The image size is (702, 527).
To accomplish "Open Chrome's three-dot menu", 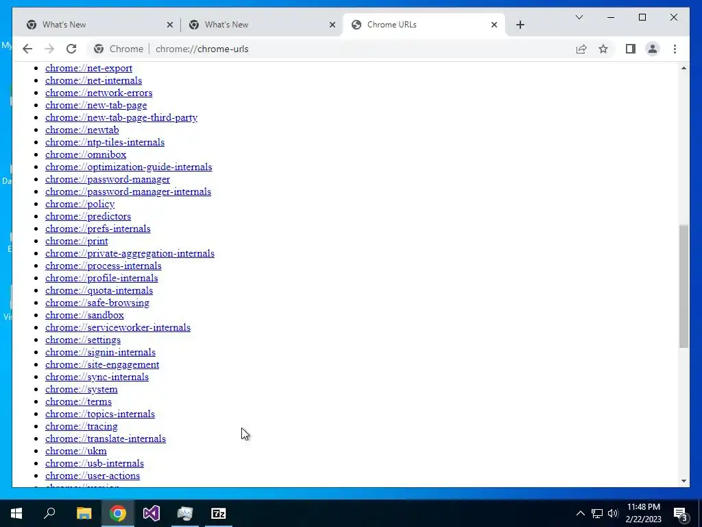I will coord(675,49).
